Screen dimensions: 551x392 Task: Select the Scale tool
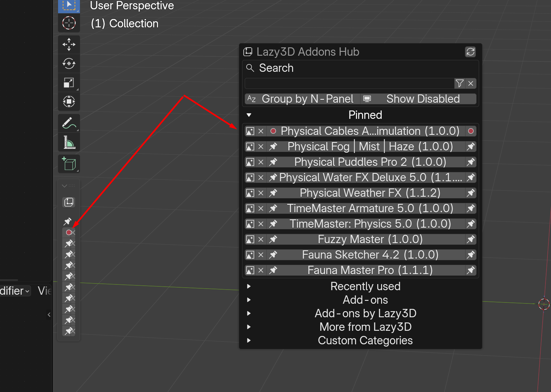(69, 82)
